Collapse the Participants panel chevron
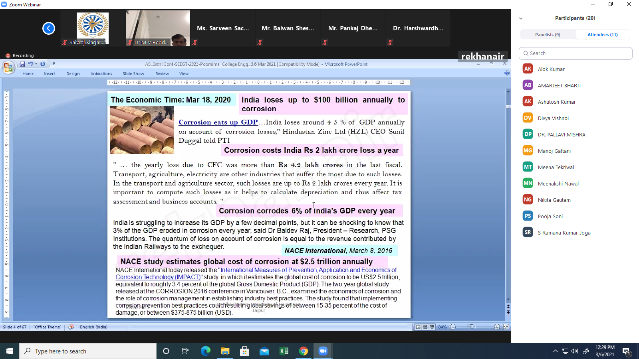 tap(521, 18)
